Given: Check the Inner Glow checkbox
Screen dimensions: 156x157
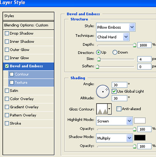Looking at the screenshot, I should pos(7,58).
